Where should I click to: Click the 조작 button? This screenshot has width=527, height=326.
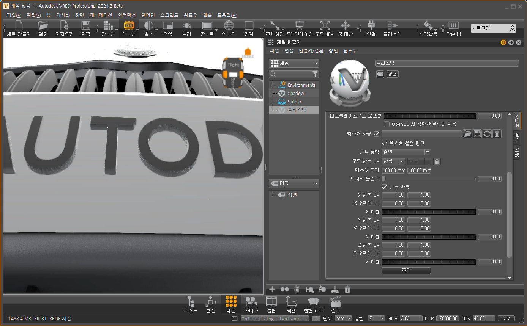coord(406,271)
